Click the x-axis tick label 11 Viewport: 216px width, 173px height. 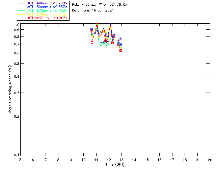(x=96, y=160)
